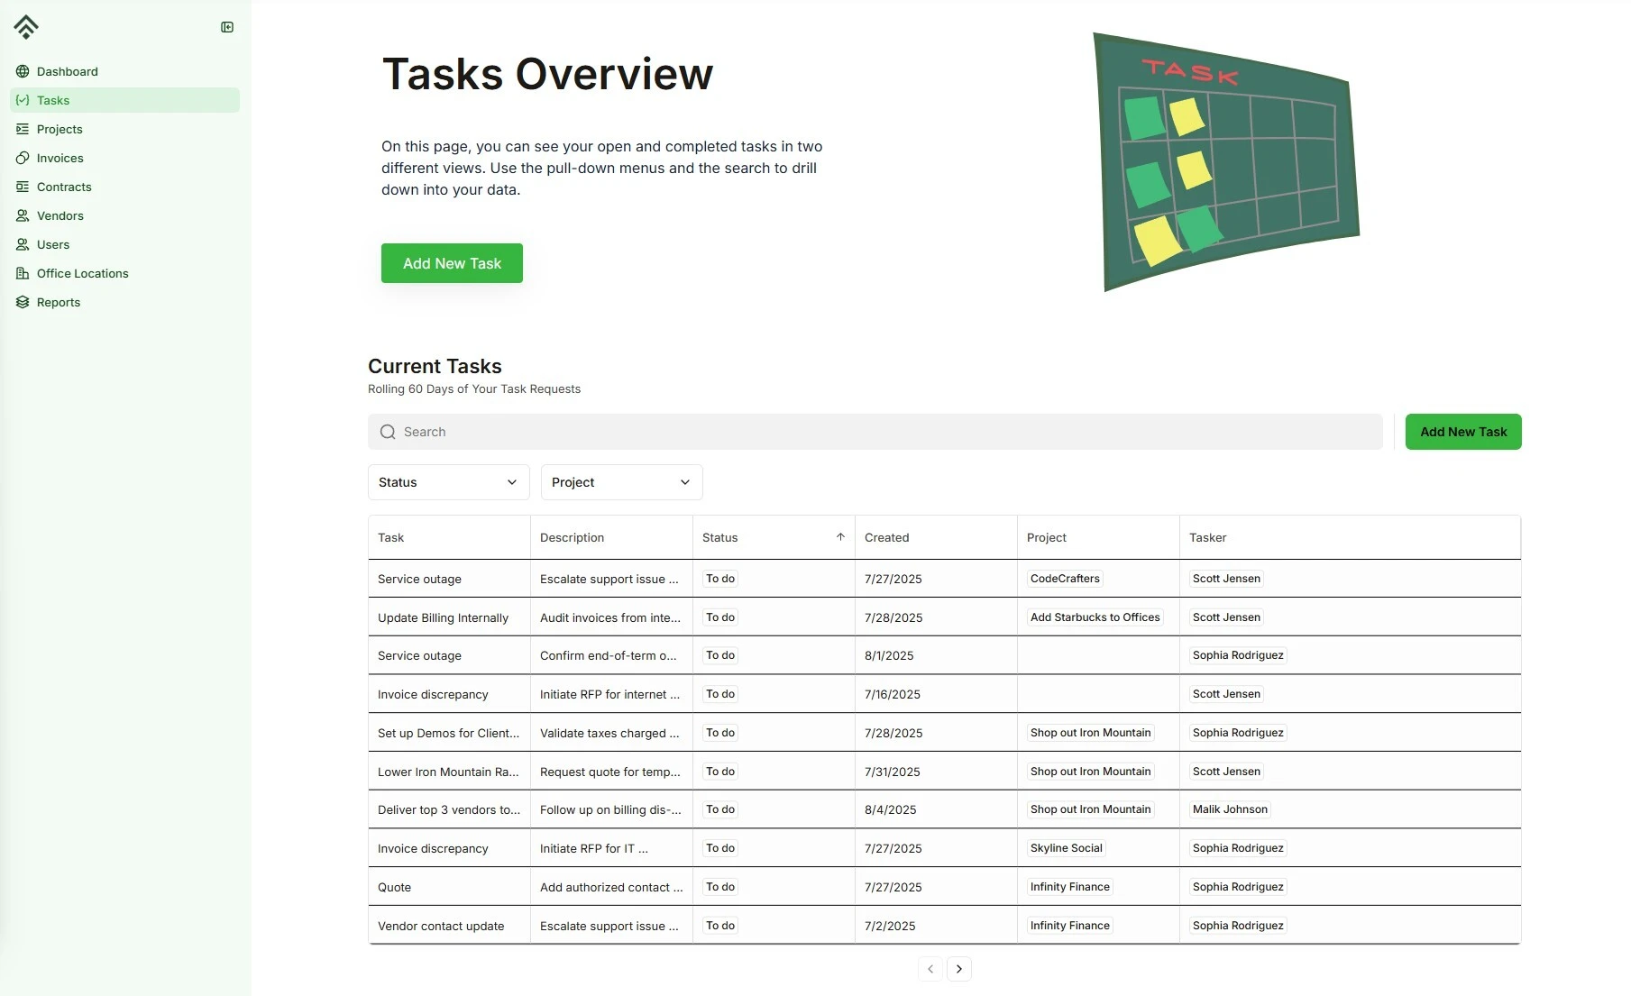The width and height of the screenshot is (1631, 996).
Task: Click the Dashboard globe icon
Action: pos(23,71)
